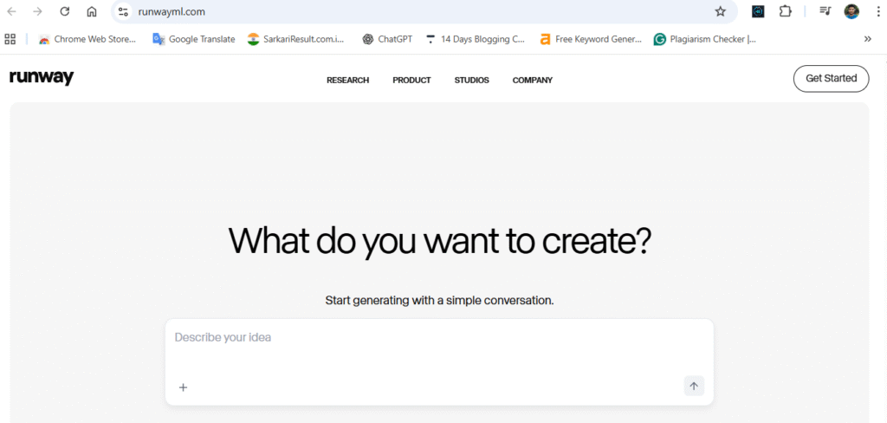The height and width of the screenshot is (423, 887).
Task: Open the 14 Days Blogging bookmark
Action: tap(476, 39)
